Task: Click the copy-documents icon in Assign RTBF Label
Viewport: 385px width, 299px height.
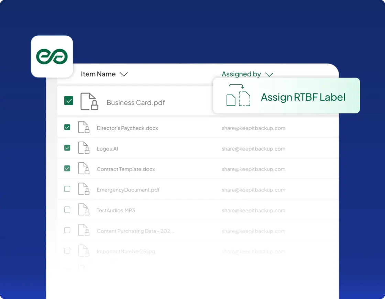Action: (x=238, y=96)
